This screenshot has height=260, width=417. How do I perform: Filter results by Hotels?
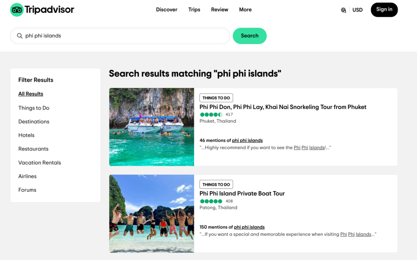(x=26, y=135)
